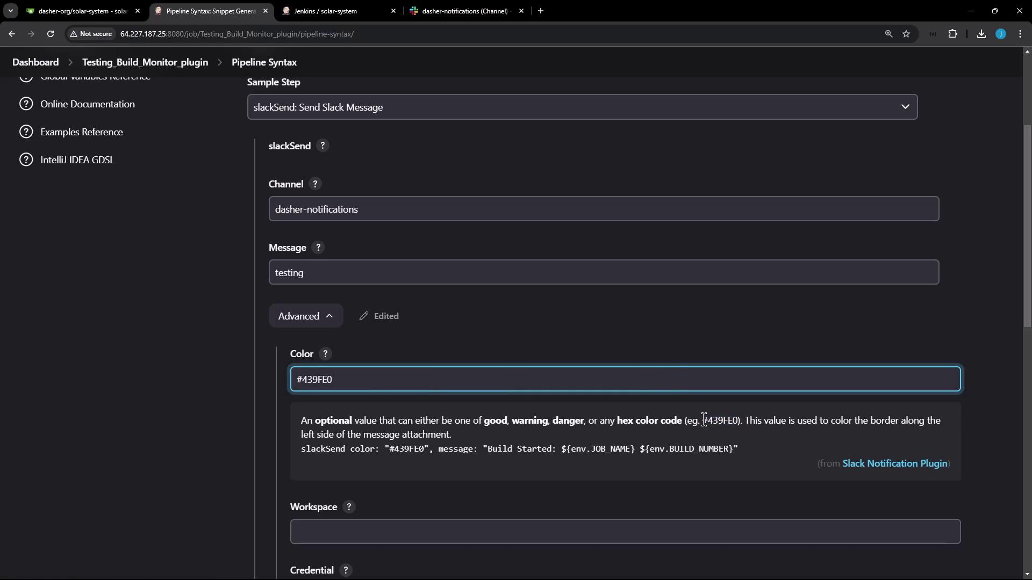Open IntelliJ IDEA GDSL sidebar link
This screenshot has width=1032, height=580.
tap(77, 160)
